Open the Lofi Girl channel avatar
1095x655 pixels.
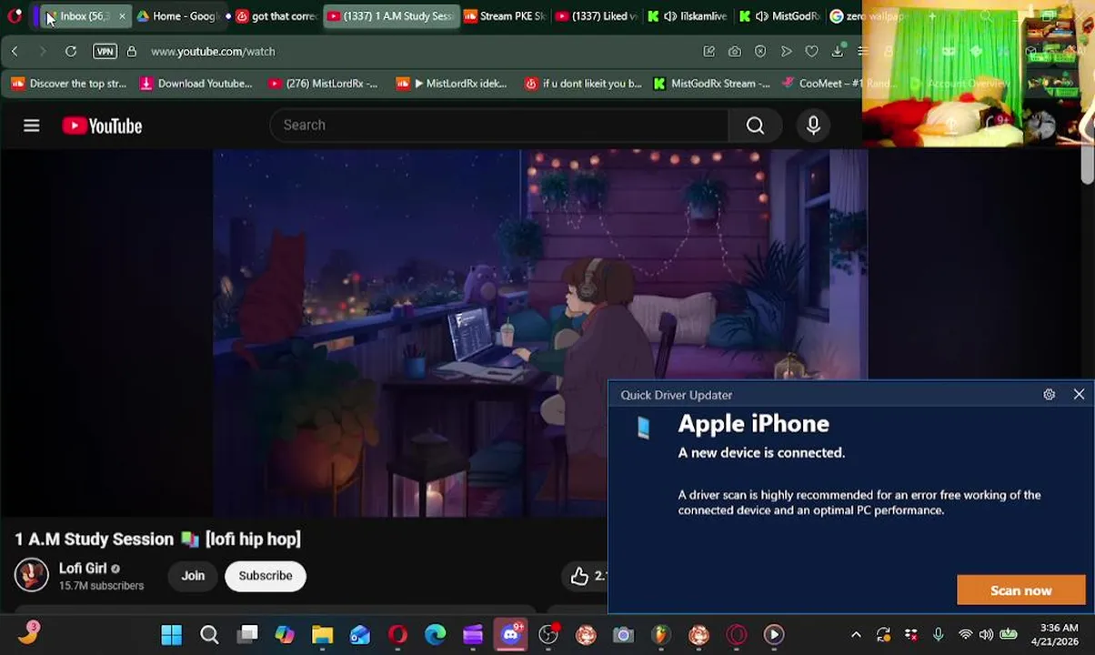click(31, 575)
